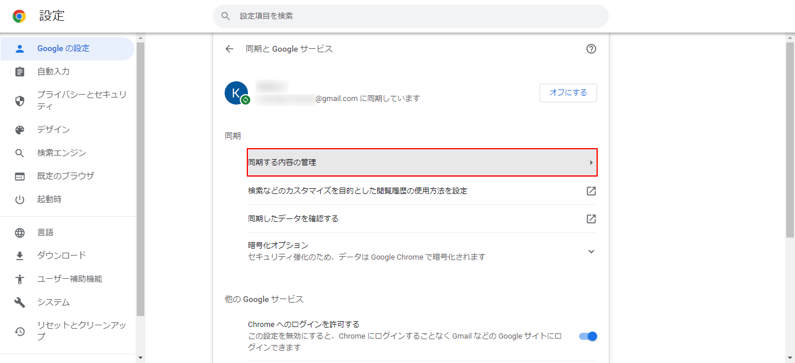Click the gmail.com に同期しています text
The height and width of the screenshot is (363, 795).
click(x=367, y=99)
